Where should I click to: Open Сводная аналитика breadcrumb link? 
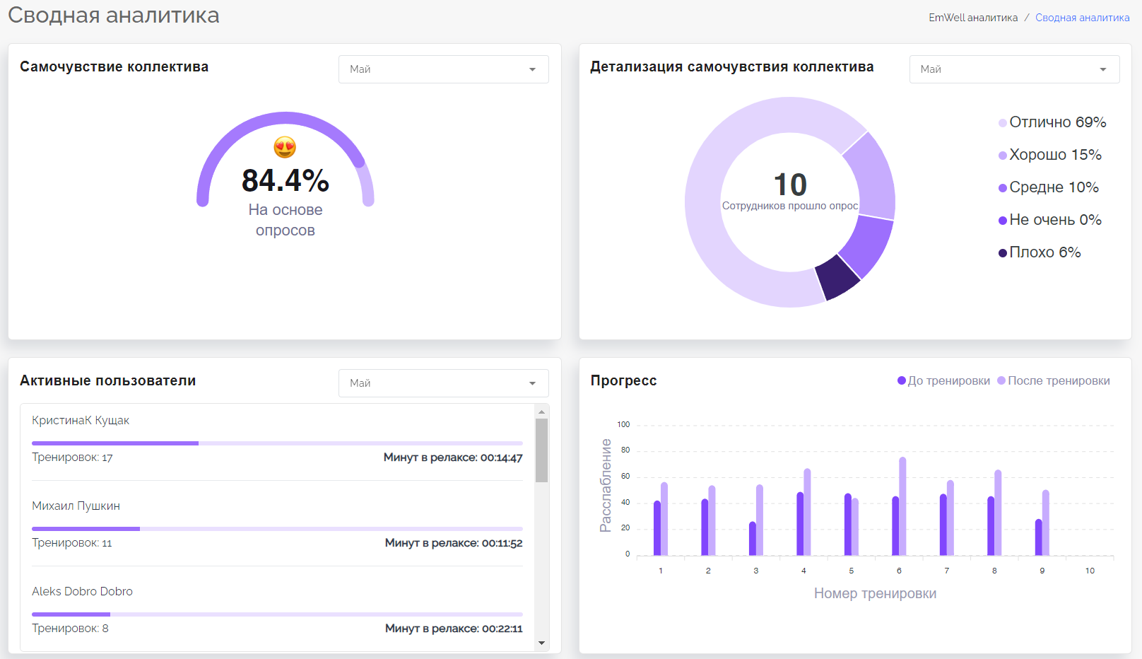[1082, 18]
